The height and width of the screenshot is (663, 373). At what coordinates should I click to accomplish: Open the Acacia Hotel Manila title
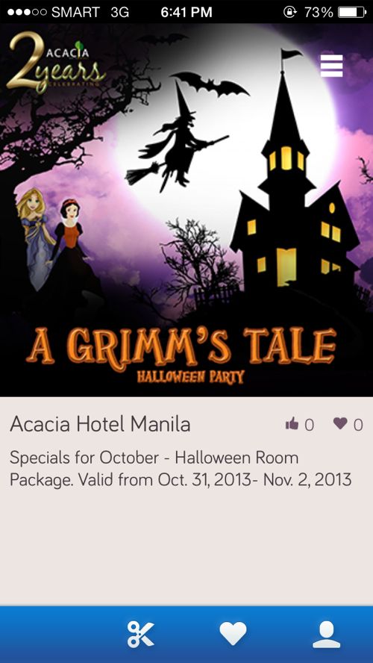click(x=100, y=424)
